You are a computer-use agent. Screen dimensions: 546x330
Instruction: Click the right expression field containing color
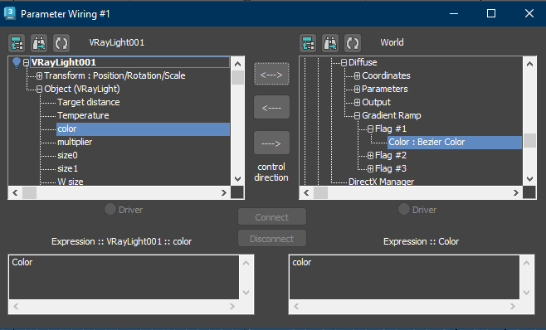pos(404,278)
